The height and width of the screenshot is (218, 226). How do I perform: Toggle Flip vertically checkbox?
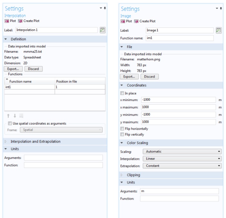[122, 134]
